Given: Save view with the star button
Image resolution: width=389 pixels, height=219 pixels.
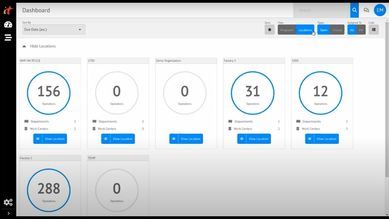Looking at the screenshot, I should (x=269, y=30).
